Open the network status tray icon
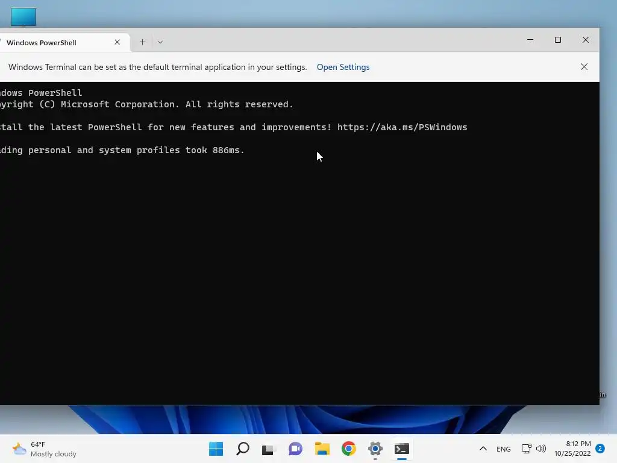The height and width of the screenshot is (463, 617). tap(526, 449)
